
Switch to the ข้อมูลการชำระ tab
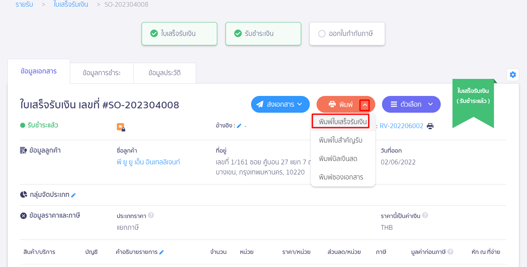pos(101,72)
